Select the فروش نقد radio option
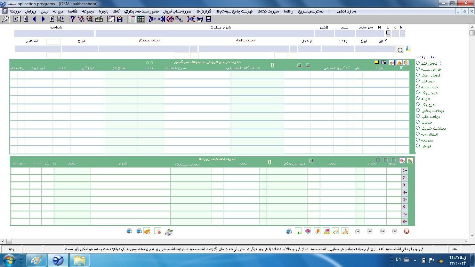Screen dimensions: 475x267 418,63
